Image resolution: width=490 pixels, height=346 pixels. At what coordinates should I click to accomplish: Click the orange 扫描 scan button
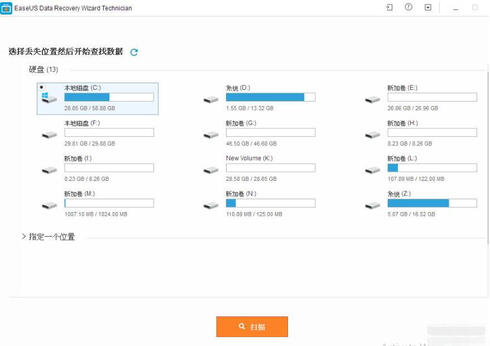(252, 326)
